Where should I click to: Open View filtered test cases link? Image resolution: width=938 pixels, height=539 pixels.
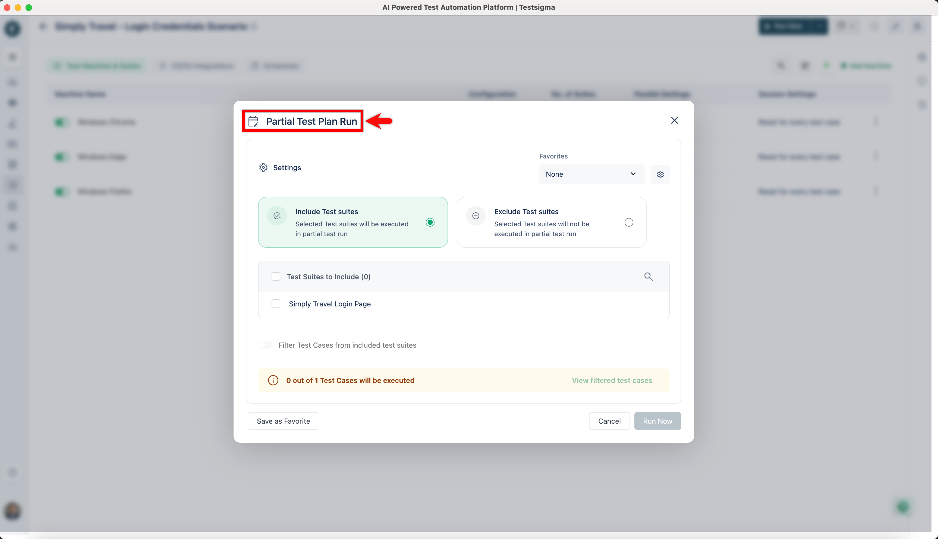[x=612, y=380]
